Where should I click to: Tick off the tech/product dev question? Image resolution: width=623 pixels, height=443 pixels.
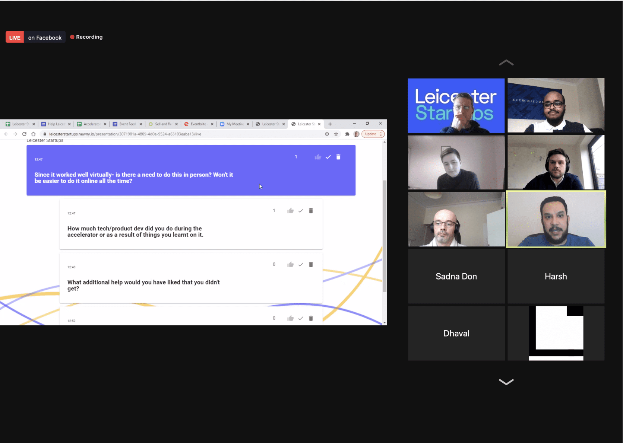point(301,211)
